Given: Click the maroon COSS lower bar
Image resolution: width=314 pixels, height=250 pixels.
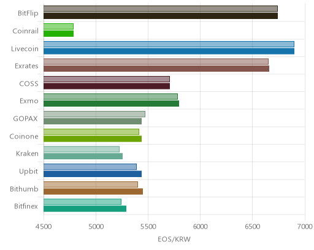Looking at the screenshot, I should point(107,86).
